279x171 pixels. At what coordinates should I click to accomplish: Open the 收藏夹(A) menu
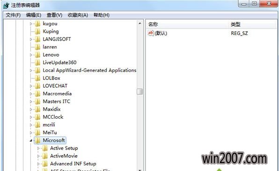tap(78, 15)
